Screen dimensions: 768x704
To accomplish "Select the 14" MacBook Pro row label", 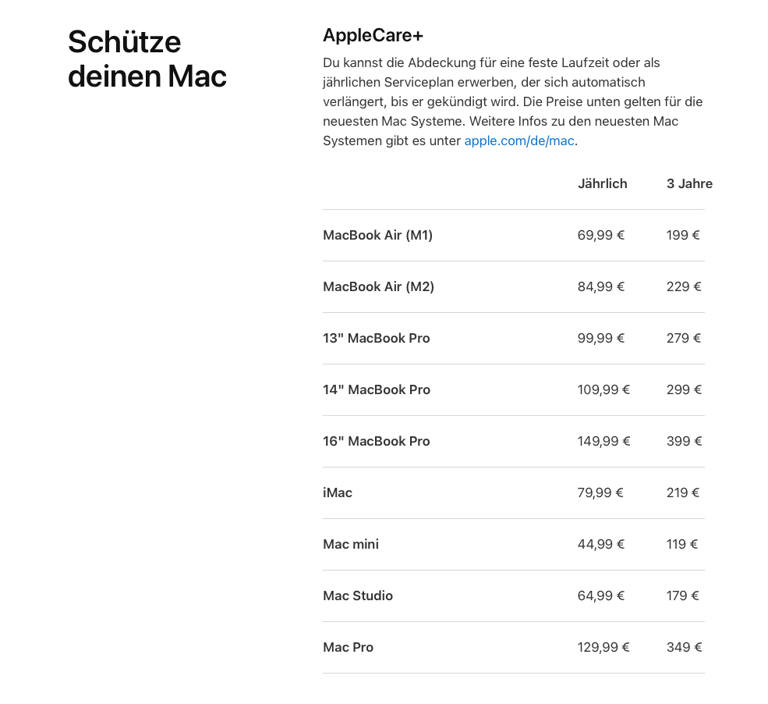I will [376, 389].
